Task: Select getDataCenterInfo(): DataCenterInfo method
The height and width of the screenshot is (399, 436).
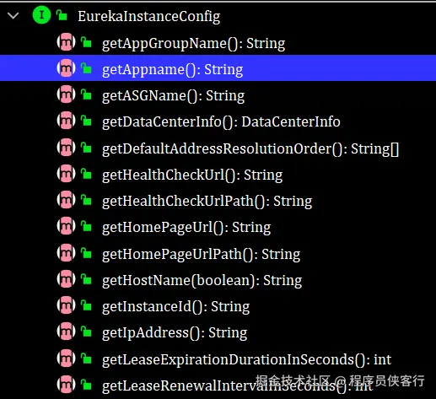Action: click(x=221, y=121)
